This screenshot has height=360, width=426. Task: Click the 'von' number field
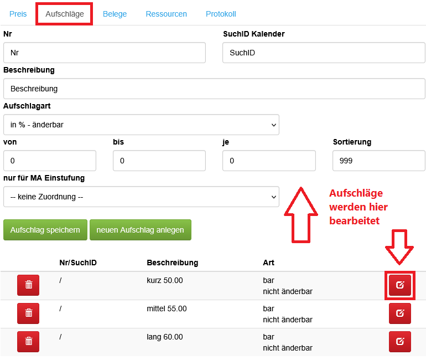(50, 161)
